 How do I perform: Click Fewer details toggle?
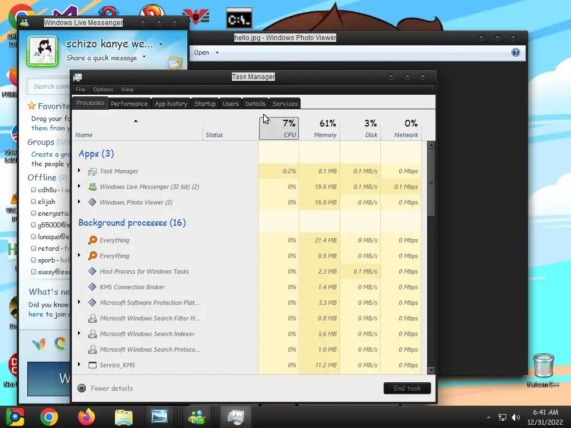pos(105,388)
